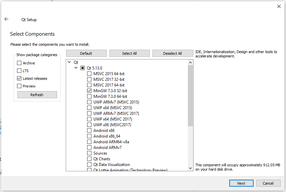Enable the Preview package category
This screenshot has width=286, height=192.
[x=19, y=86]
